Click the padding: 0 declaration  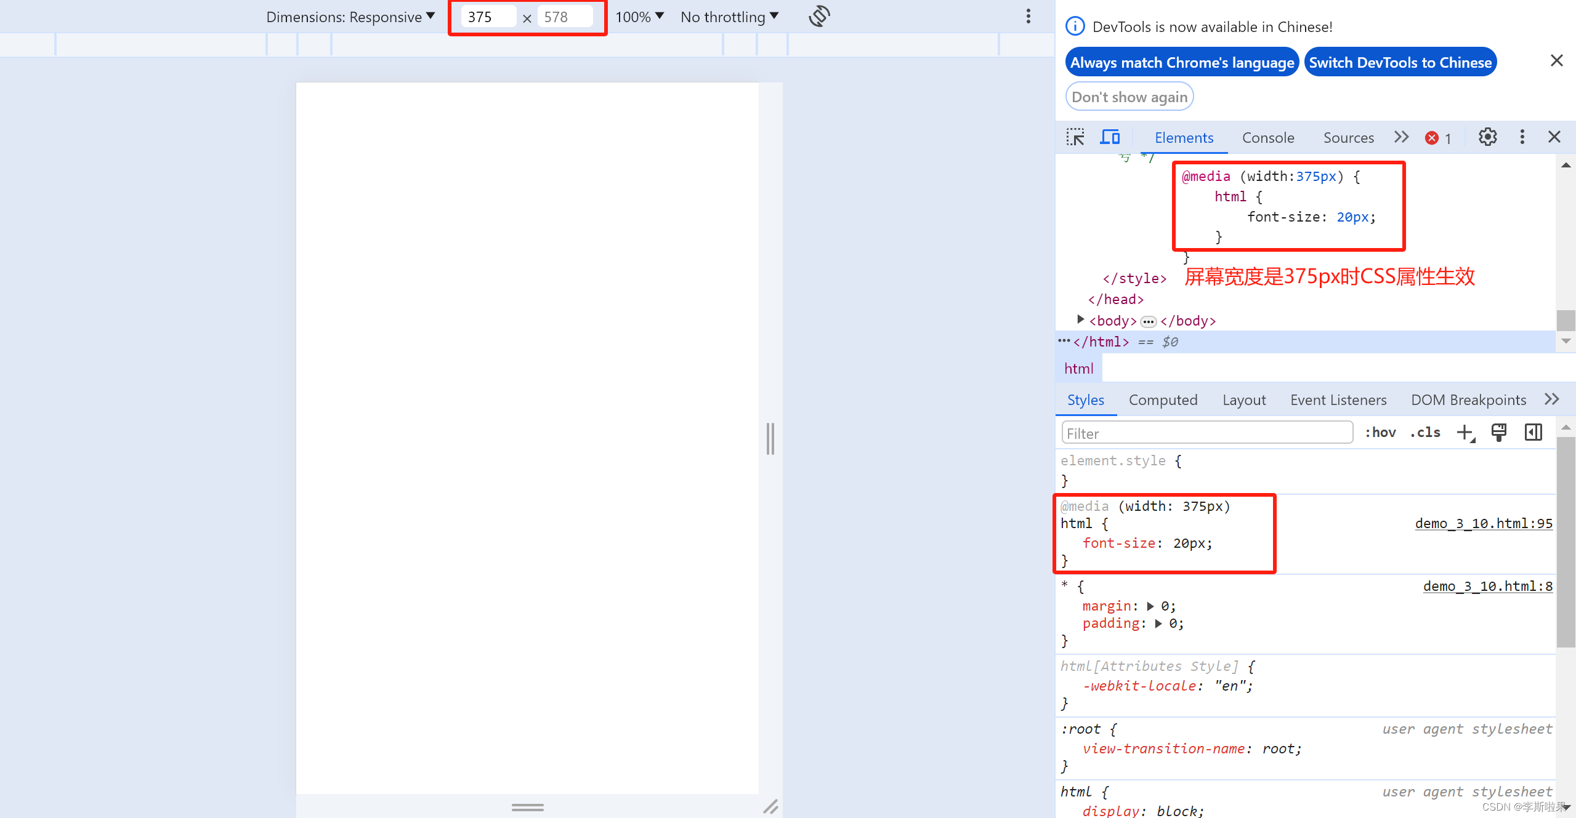(x=1133, y=624)
